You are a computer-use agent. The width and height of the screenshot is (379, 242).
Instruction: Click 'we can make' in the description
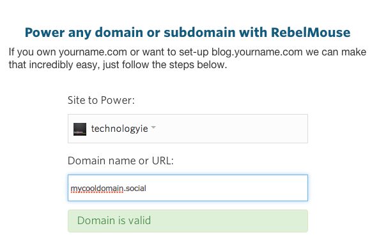point(336,52)
